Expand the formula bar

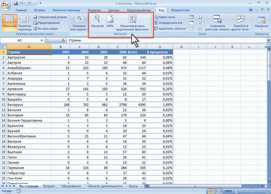[x=269, y=40]
